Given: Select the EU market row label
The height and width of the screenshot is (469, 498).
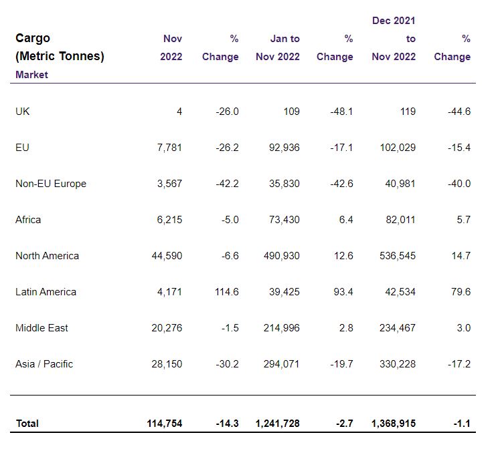Looking at the screenshot, I should pos(22,148).
